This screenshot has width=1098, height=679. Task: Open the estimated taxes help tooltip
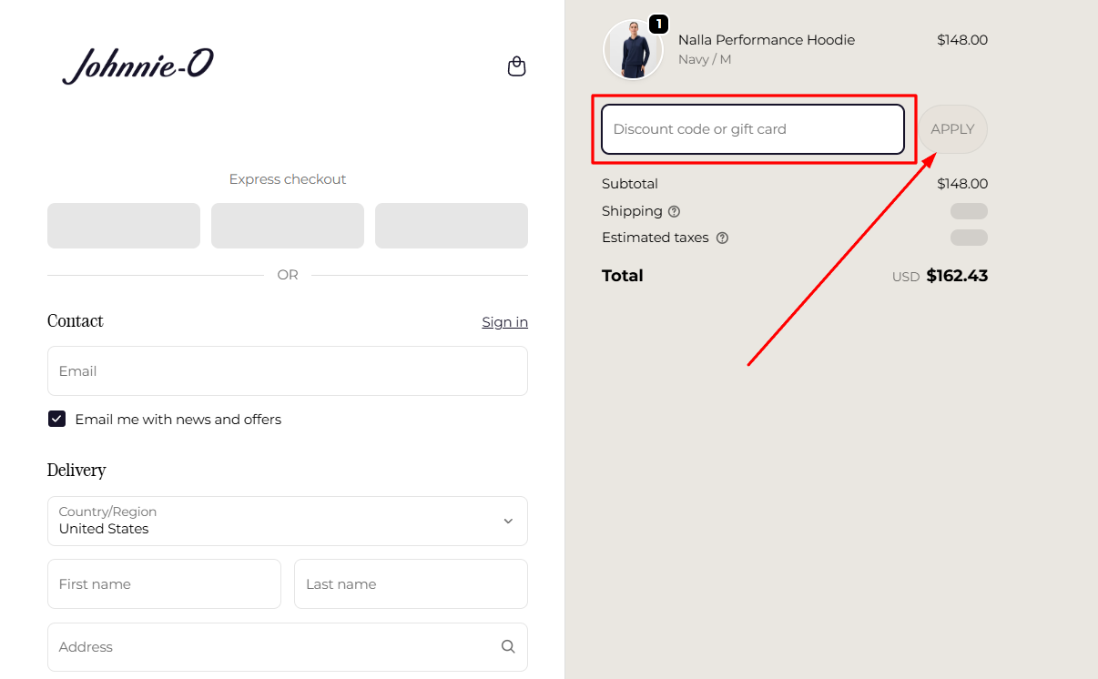click(722, 238)
